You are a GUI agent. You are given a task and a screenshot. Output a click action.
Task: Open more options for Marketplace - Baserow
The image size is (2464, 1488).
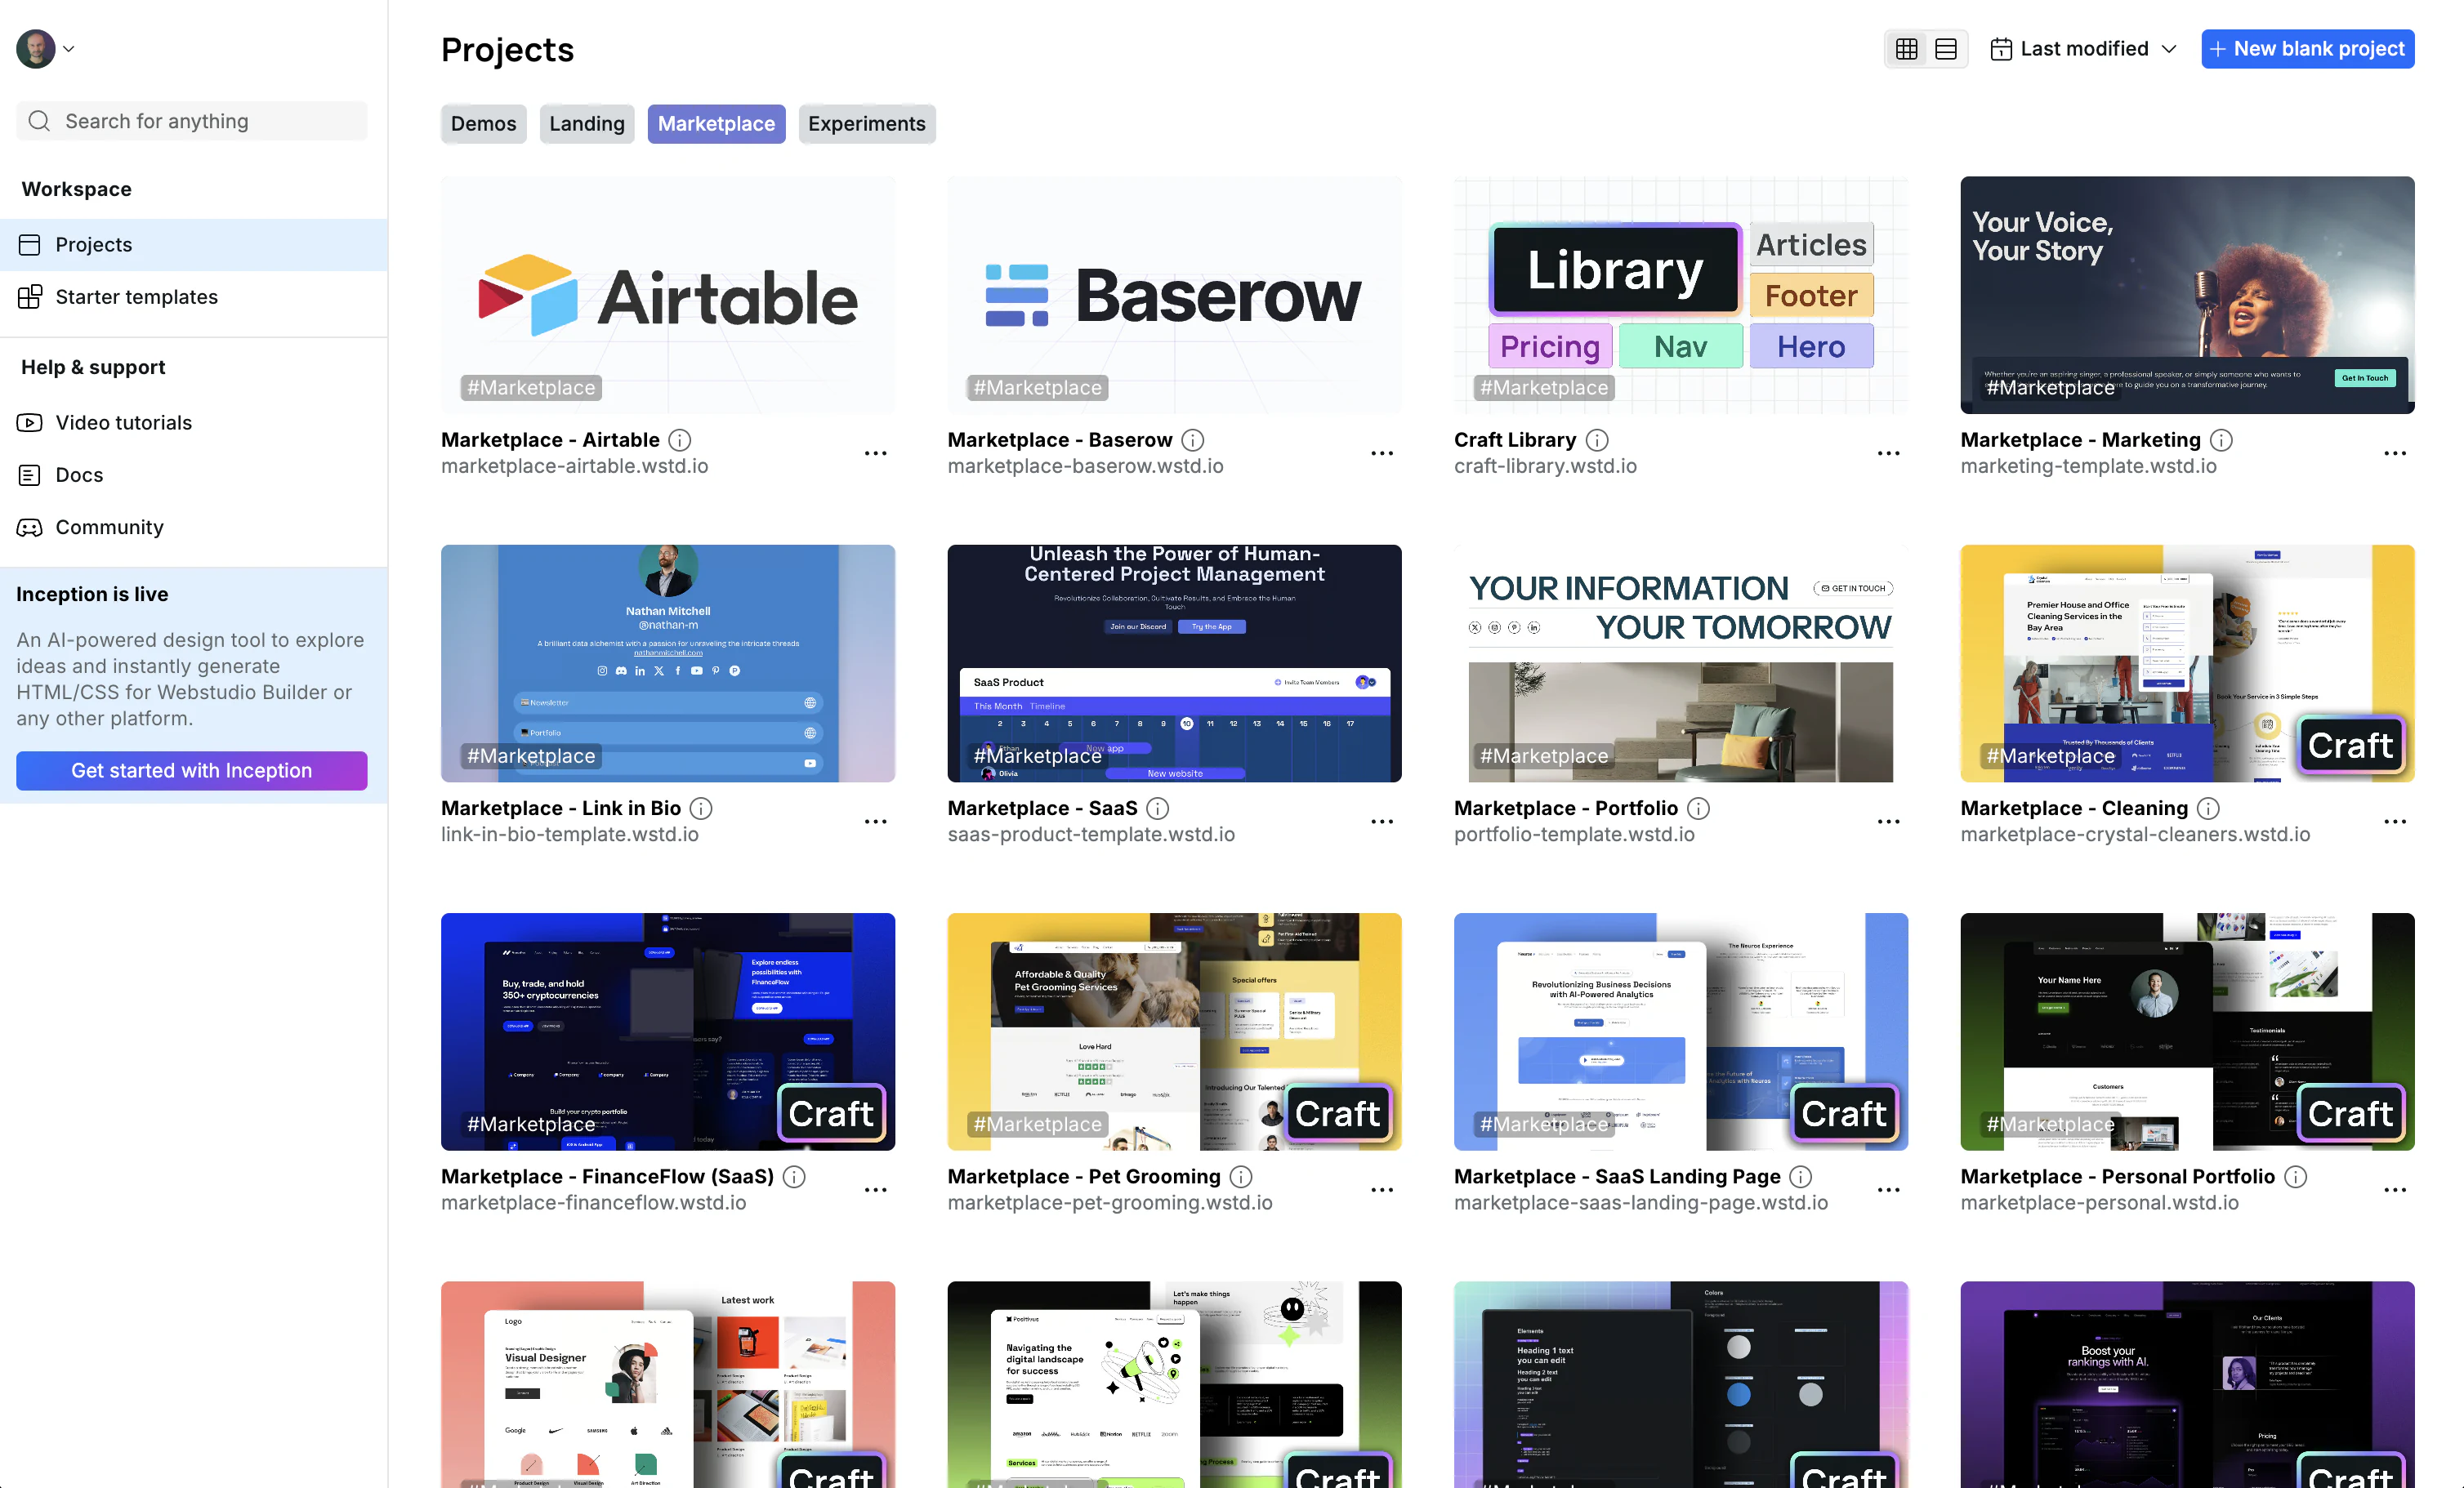pyautogui.click(x=1382, y=454)
